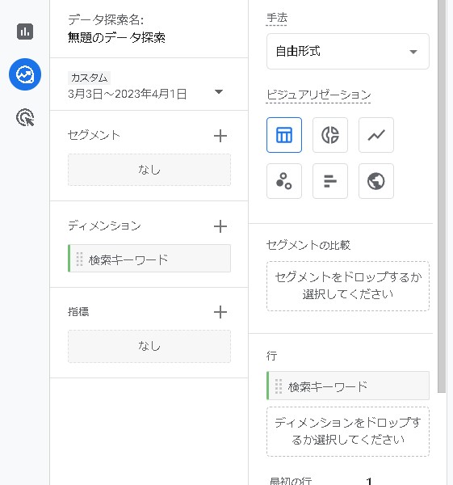Viewport: 453px width, 485px height.
Task: Click the 無題のデータ探索 exploration name
Action: 116,38
